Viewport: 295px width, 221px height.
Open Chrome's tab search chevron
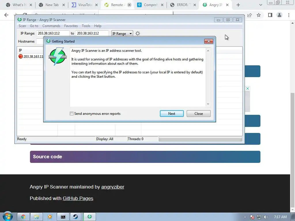pyautogui.click(x=260, y=5)
